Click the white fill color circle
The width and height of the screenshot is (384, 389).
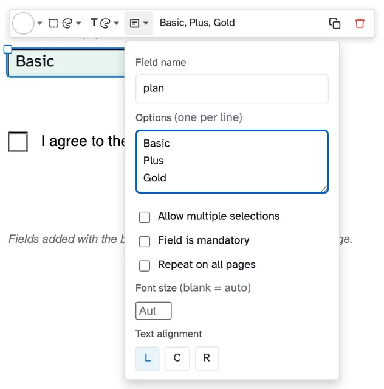(x=23, y=23)
